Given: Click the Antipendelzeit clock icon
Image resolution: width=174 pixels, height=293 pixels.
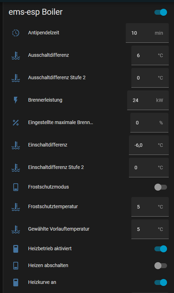Looking at the screenshot, I should [16, 33].
